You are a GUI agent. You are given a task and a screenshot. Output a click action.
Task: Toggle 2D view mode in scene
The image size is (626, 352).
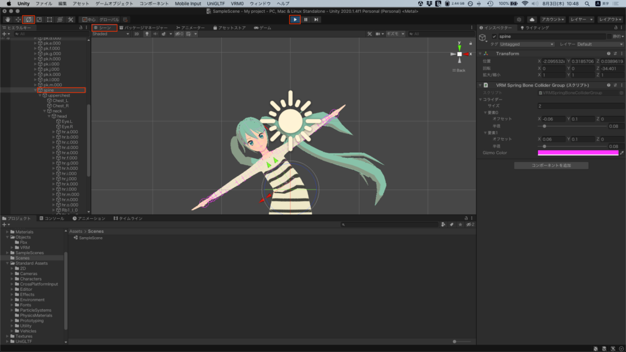136,34
